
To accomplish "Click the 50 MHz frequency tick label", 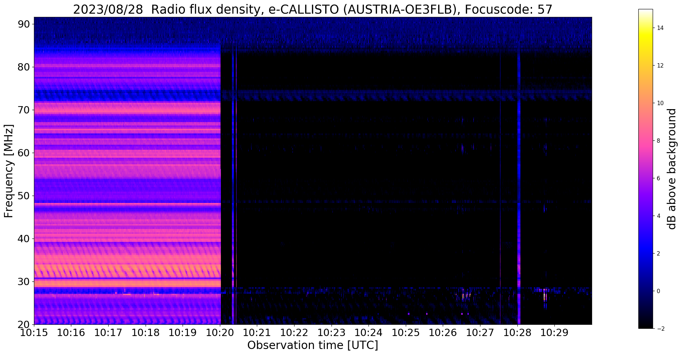I will [24, 196].
